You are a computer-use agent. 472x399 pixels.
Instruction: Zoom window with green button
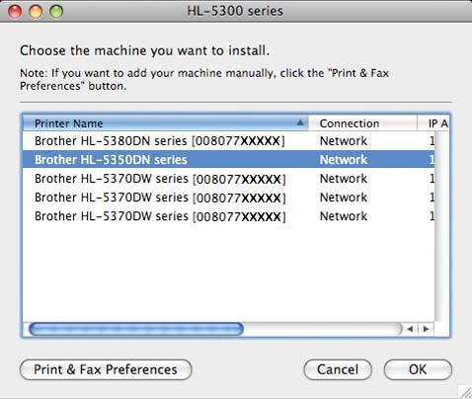point(56,12)
